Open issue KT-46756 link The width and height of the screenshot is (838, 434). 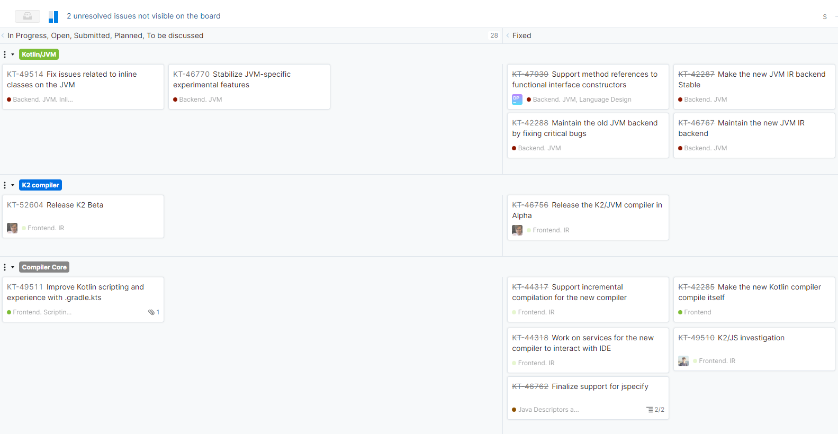point(530,205)
